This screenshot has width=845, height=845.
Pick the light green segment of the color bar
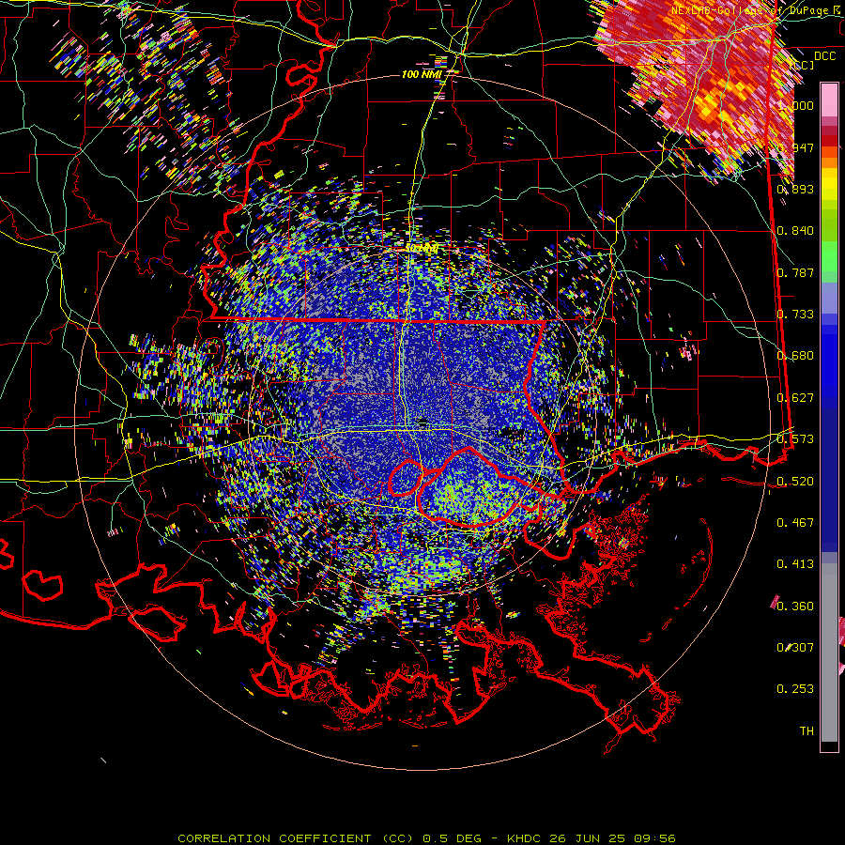pos(829,256)
